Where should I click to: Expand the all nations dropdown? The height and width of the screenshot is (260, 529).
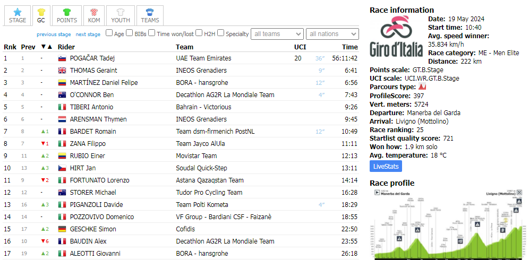(332, 34)
